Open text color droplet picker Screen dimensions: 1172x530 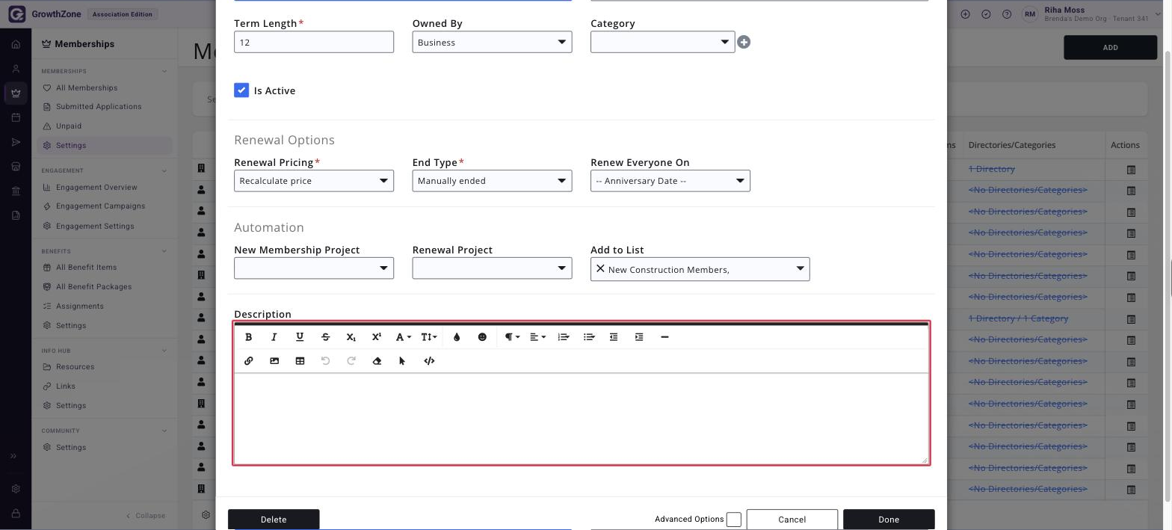457,337
